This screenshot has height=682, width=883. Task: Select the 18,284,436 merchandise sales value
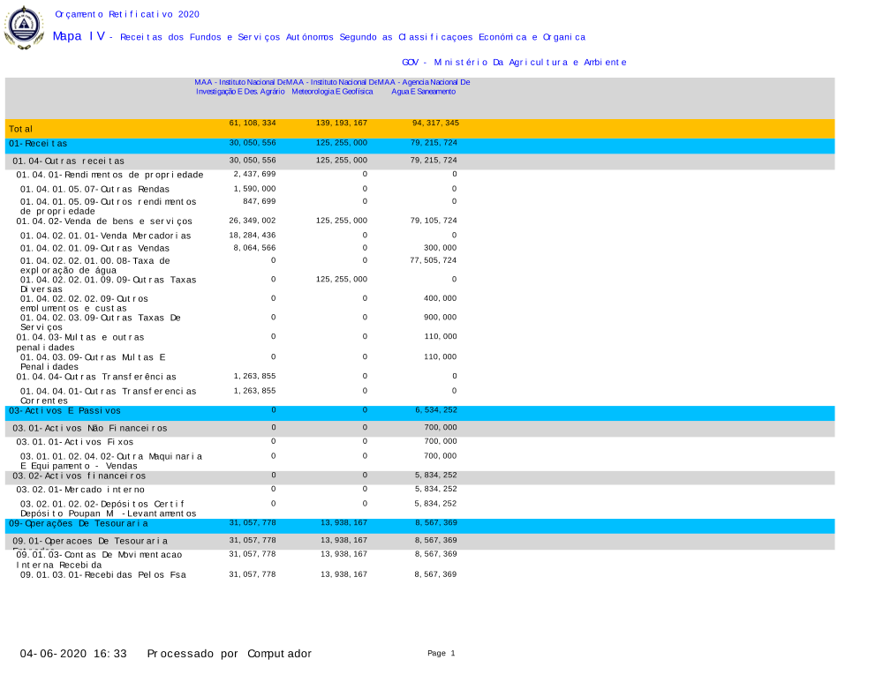point(253,236)
